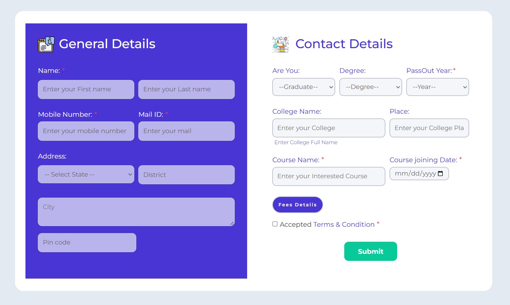Viewport: 510px width, 305px height.
Task: Focus the Last name input field
Action: coord(187,89)
